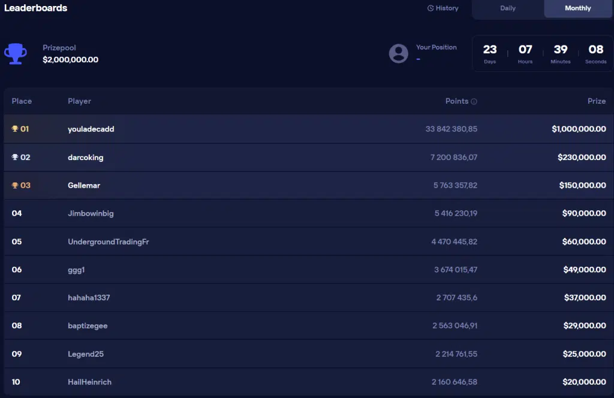Select the Monthly leaderboard tab
The width and height of the screenshot is (614, 398).
point(577,8)
